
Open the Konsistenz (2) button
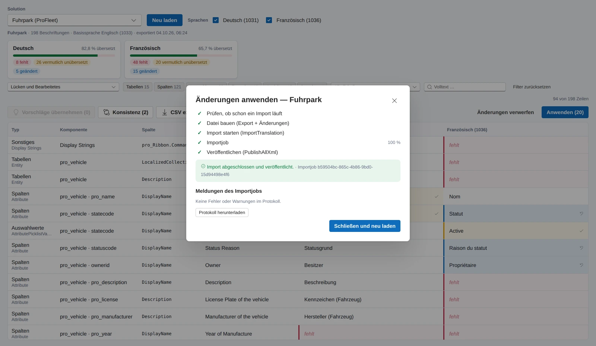tap(126, 112)
